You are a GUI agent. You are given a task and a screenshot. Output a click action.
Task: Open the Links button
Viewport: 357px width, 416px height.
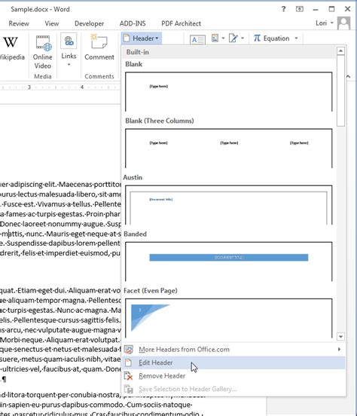(x=69, y=50)
